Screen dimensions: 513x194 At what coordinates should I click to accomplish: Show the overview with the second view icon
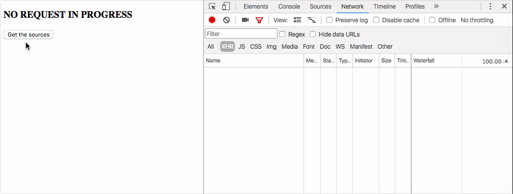pos(311,20)
